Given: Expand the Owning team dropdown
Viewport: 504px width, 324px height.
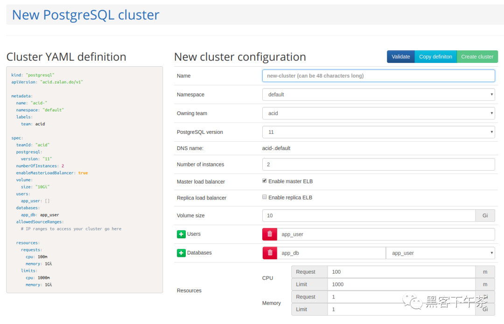Looking at the screenshot, I should coord(378,113).
